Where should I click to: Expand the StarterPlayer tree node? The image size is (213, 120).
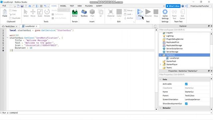(x=160, y=64)
